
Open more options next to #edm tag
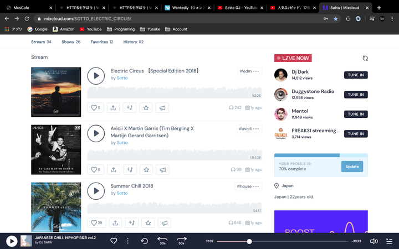(x=256, y=71)
